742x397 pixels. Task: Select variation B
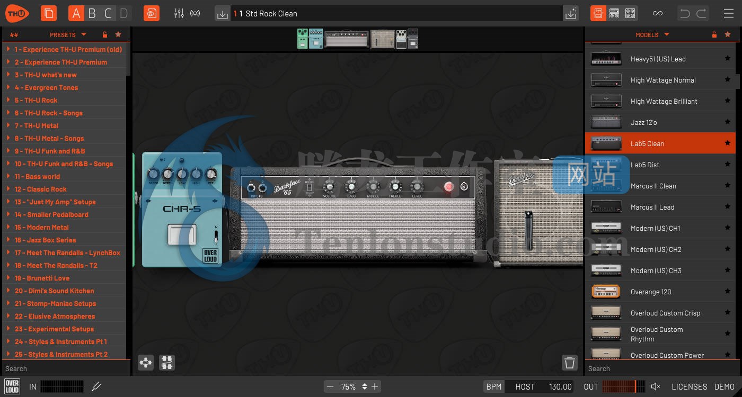92,13
